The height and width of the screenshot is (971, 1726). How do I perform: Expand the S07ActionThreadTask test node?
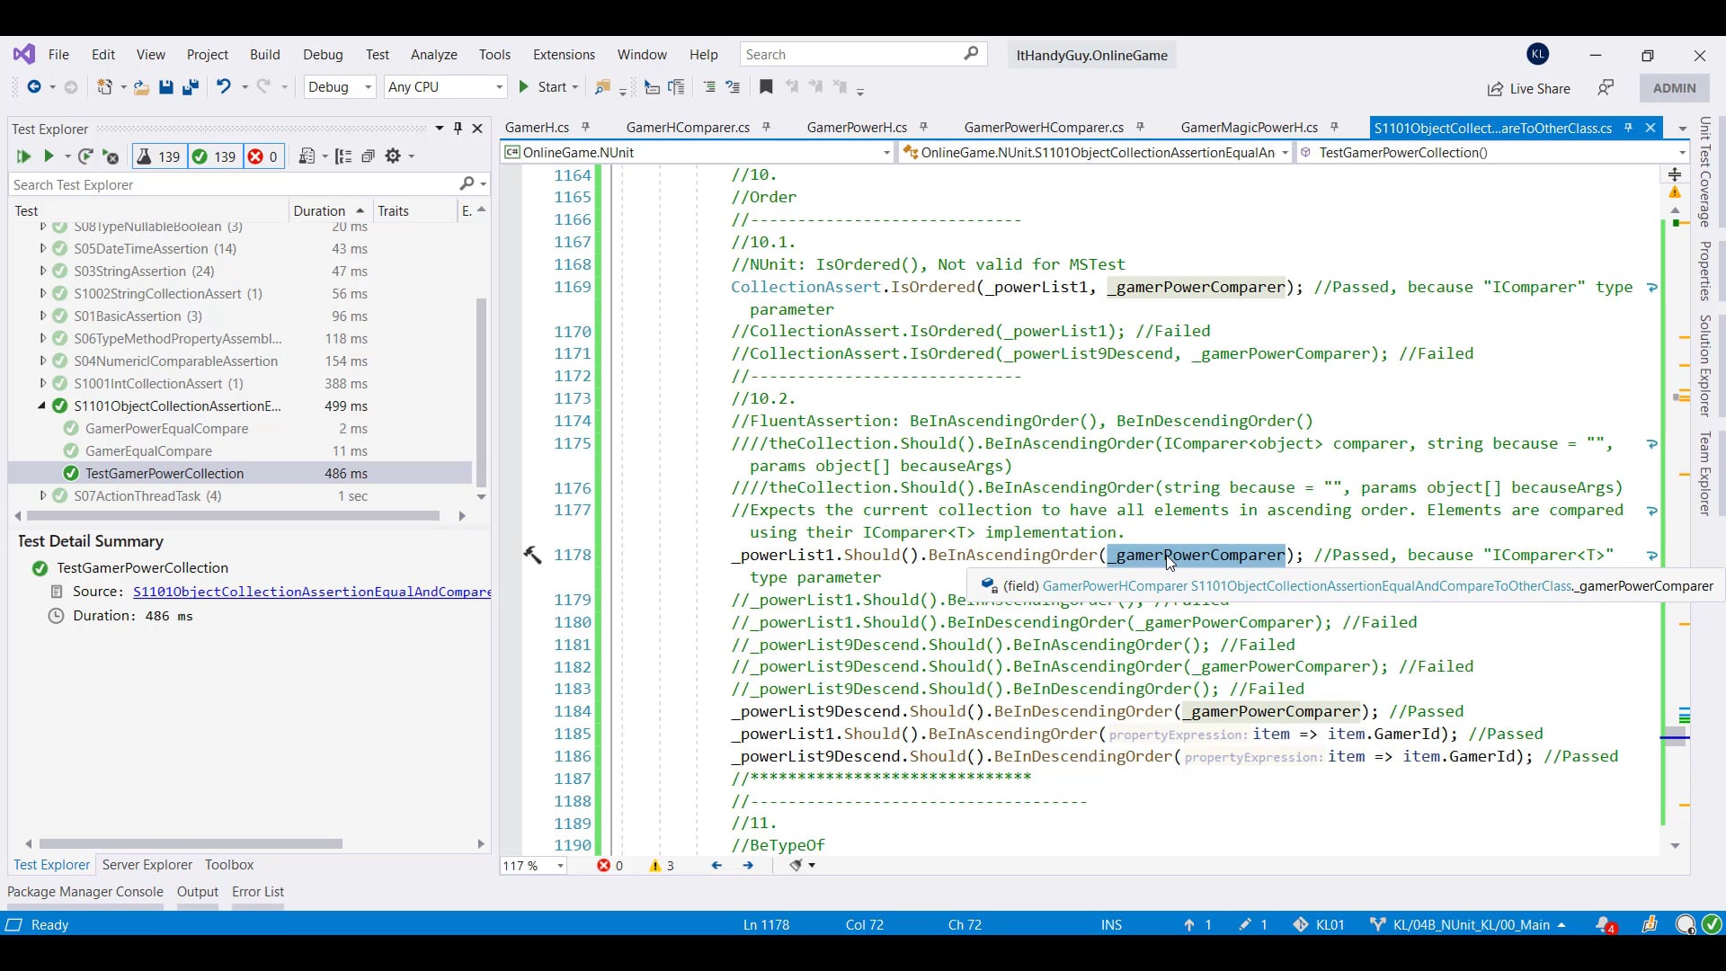coord(42,495)
